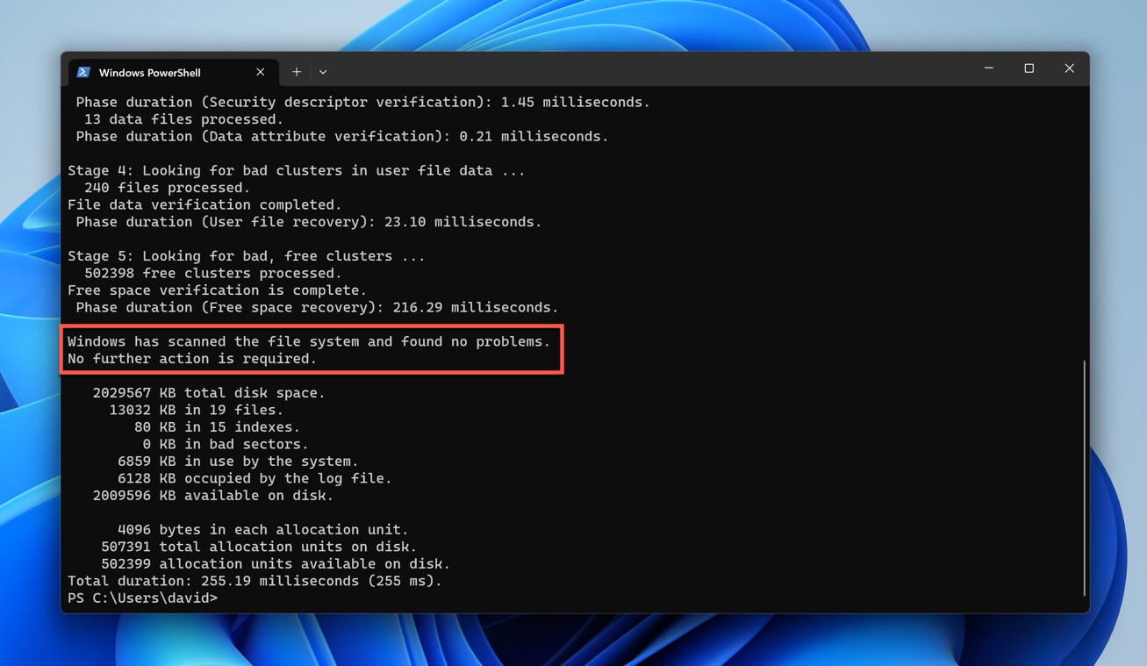The width and height of the screenshot is (1147, 666).
Task: Close the Windows PowerShell tab
Action: click(261, 72)
